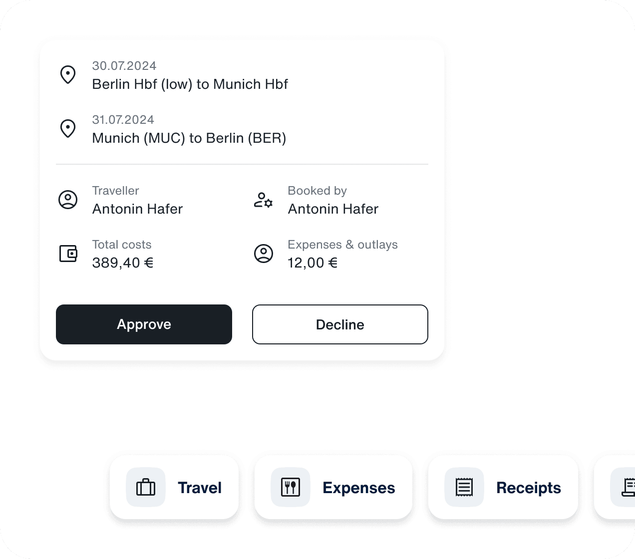Click the Traveller profile icon
Image resolution: width=635 pixels, height=559 pixels.
(68, 200)
